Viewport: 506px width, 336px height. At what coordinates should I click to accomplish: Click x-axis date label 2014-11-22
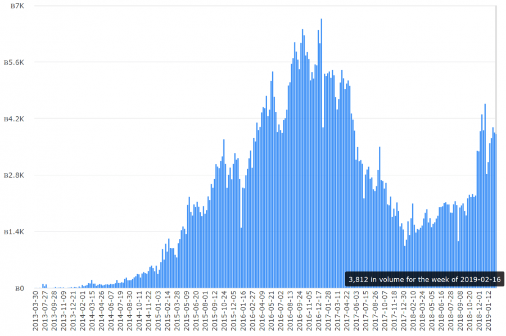(149, 311)
